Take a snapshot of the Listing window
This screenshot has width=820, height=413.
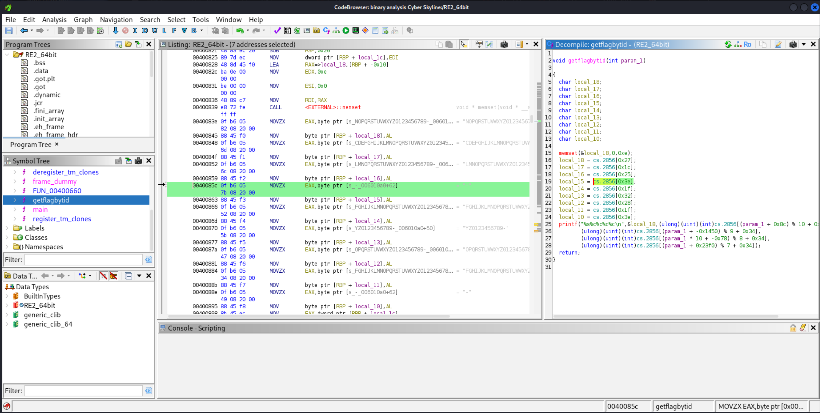pos(504,44)
